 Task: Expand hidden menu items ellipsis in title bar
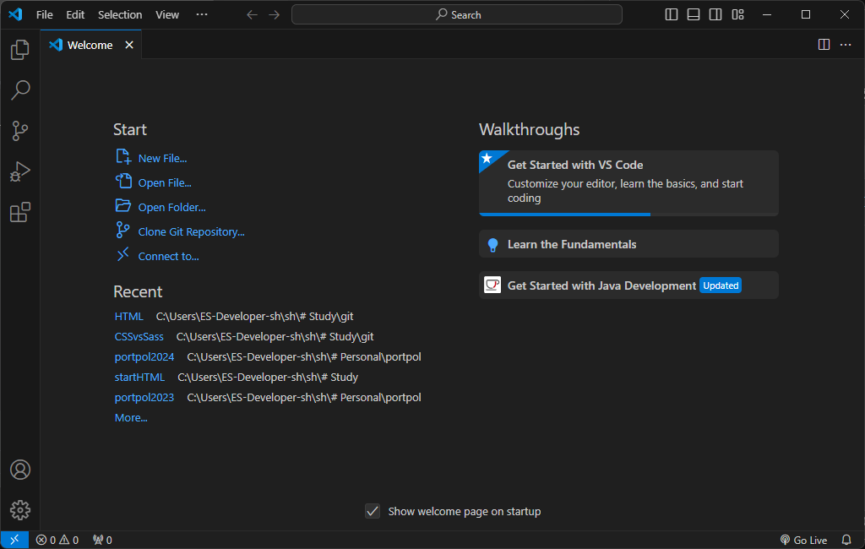pos(202,14)
